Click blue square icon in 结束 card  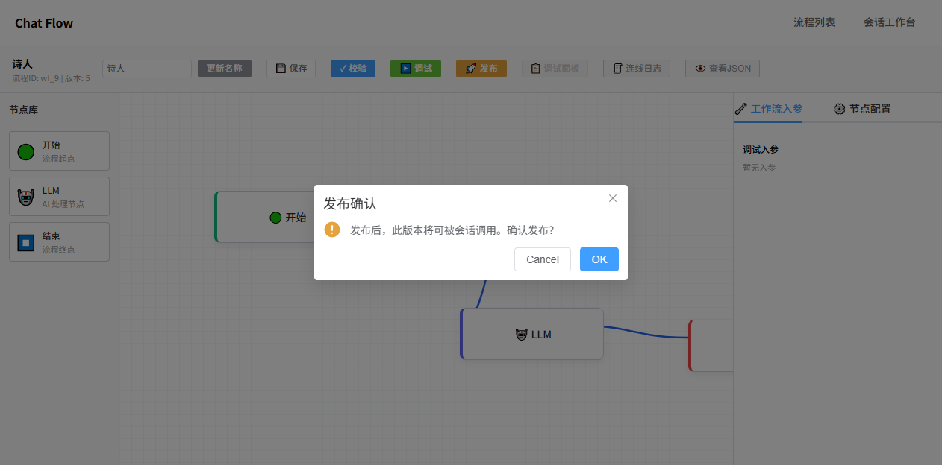[x=26, y=243]
